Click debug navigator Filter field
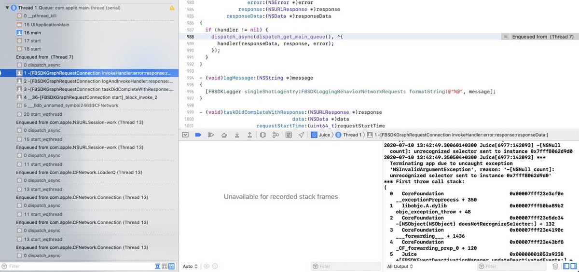 point(77,266)
